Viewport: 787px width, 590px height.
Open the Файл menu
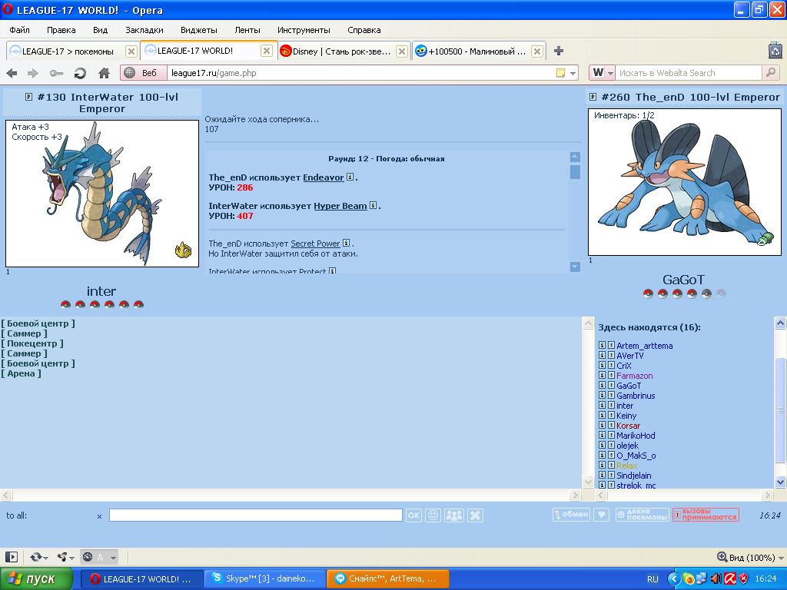pos(19,30)
